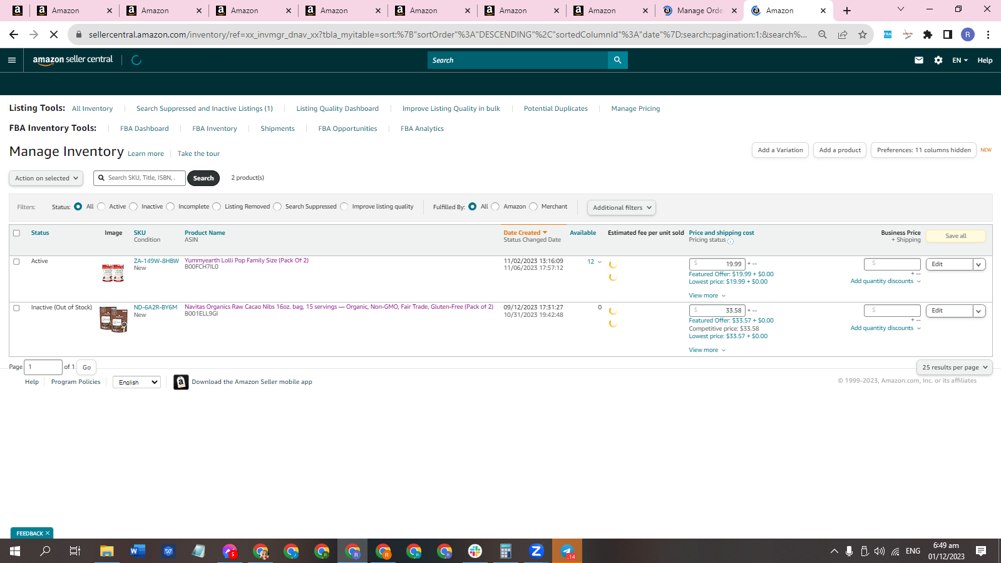This screenshot has width=1001, height=563.
Task: Select the Inactive status filter
Action: point(133,207)
